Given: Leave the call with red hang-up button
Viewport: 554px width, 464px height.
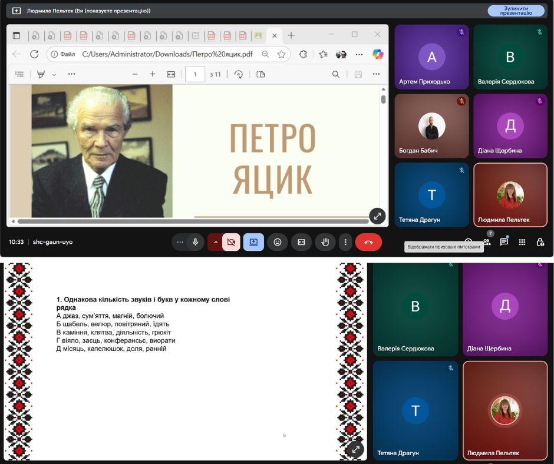Looking at the screenshot, I should [368, 242].
